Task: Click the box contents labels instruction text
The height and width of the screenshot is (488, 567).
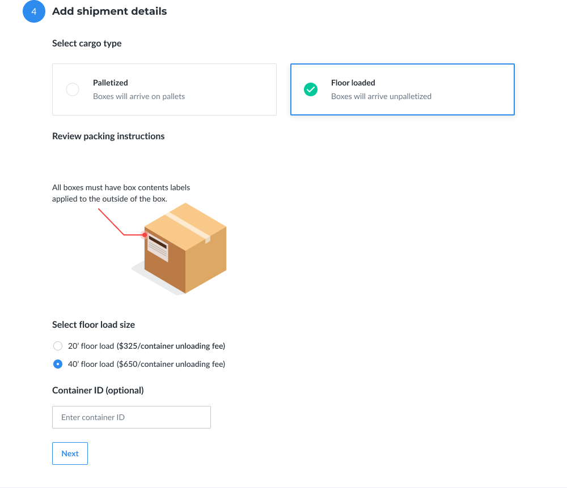Action: (x=121, y=193)
